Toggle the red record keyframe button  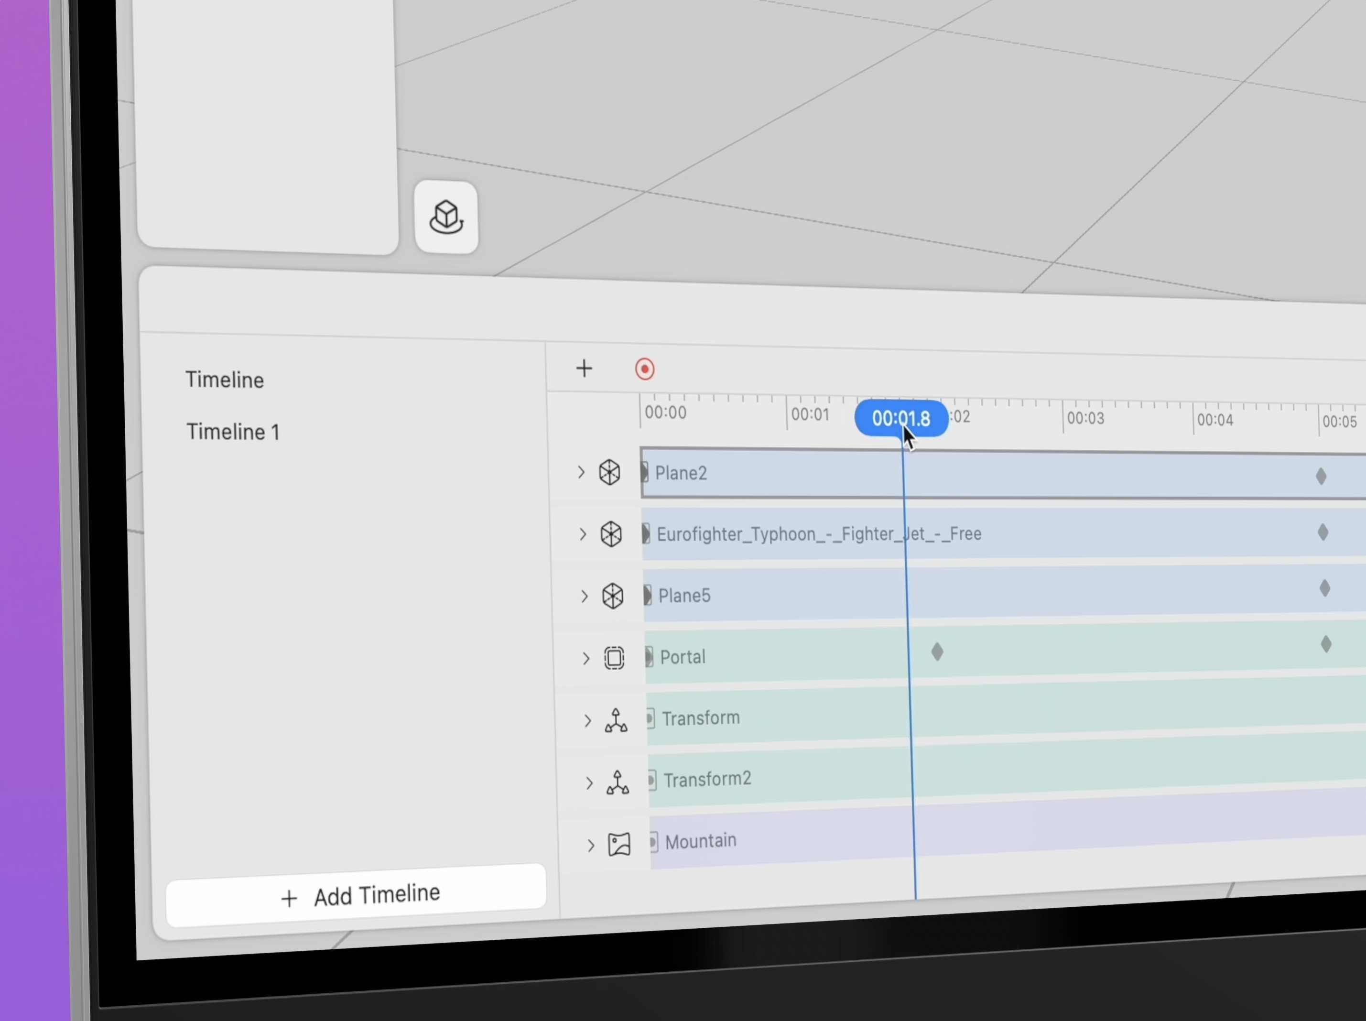coord(645,369)
